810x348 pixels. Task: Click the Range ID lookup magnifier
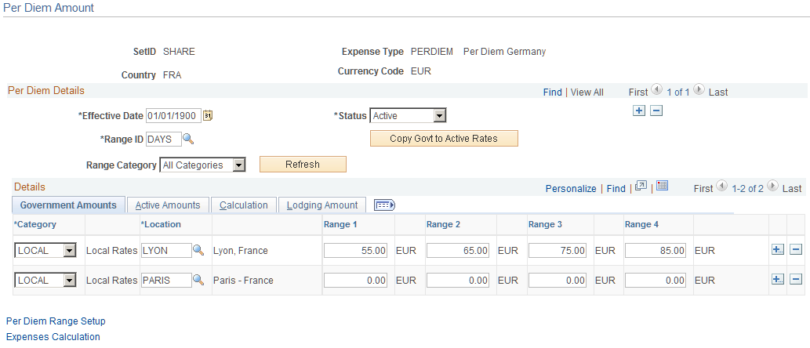(x=188, y=139)
